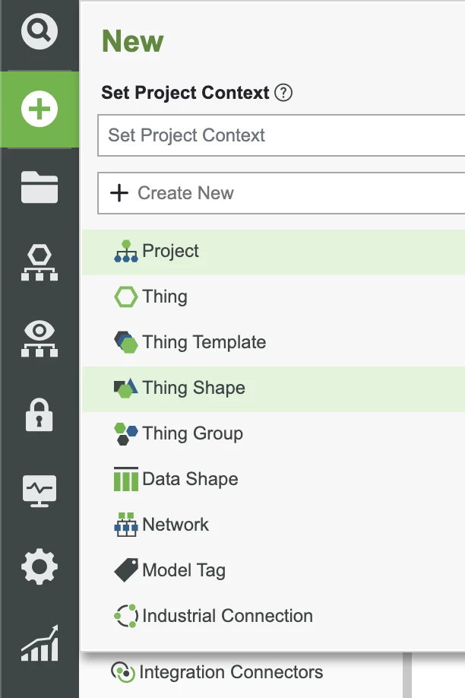The width and height of the screenshot is (465, 698).
Task: Open the Security lock section
Action: tap(39, 413)
